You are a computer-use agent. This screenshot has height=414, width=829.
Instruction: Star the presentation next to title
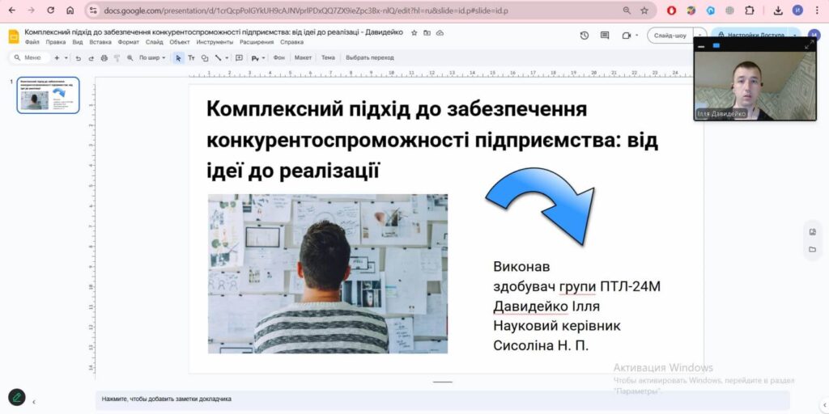[x=414, y=32]
